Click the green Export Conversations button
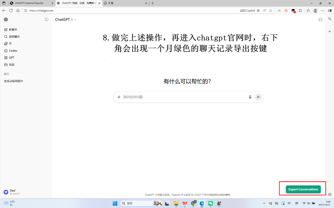 coord(303,189)
